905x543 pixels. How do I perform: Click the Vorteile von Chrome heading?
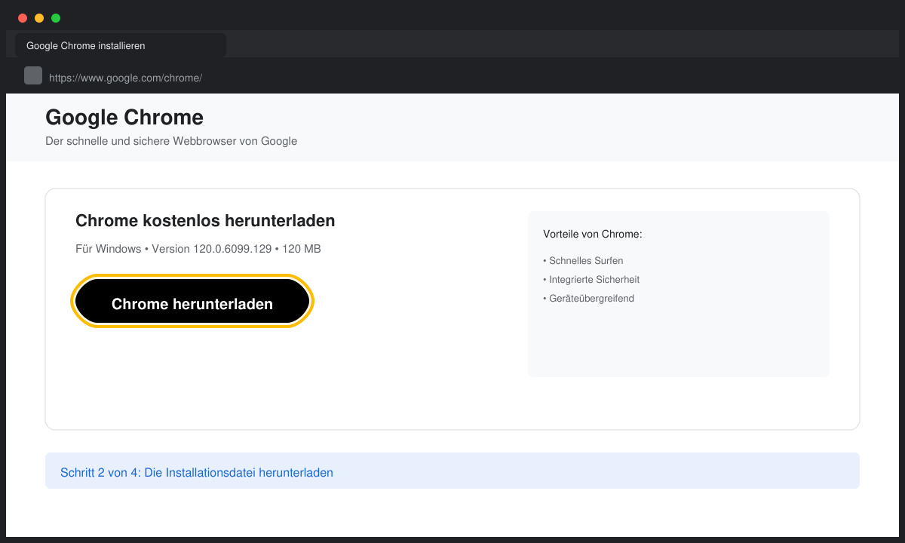click(x=593, y=235)
